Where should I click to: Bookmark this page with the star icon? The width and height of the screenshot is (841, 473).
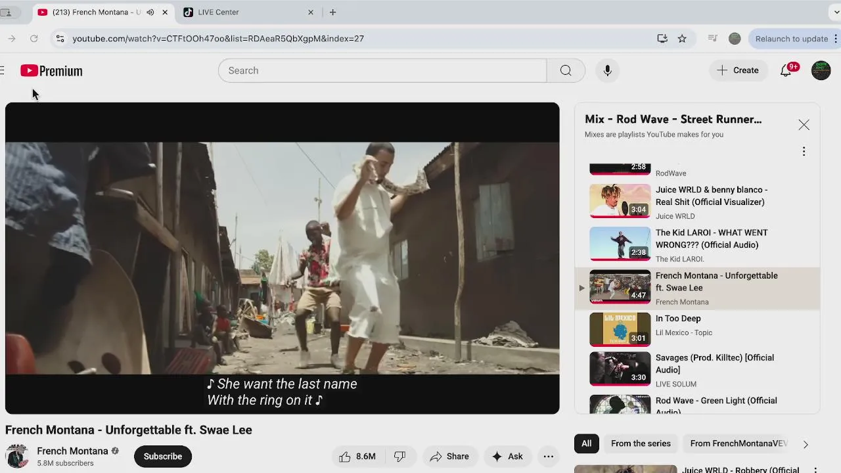click(x=682, y=39)
